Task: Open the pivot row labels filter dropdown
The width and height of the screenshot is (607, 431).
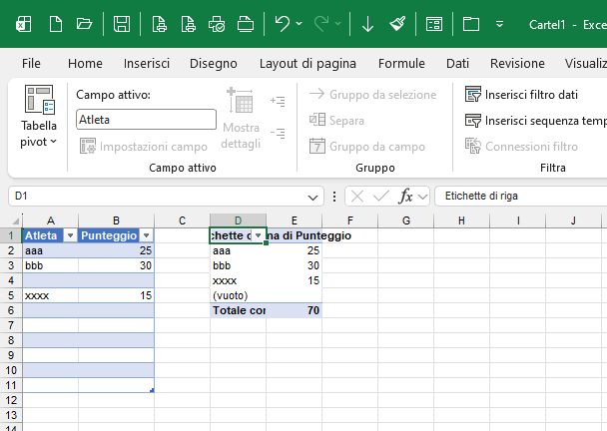Action: 259,235
